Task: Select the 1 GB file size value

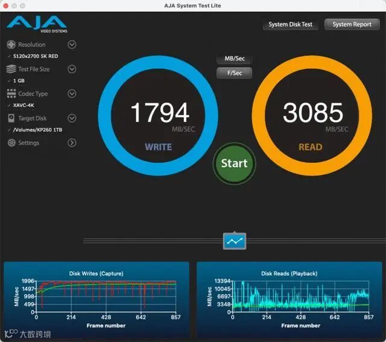Action: coord(19,81)
